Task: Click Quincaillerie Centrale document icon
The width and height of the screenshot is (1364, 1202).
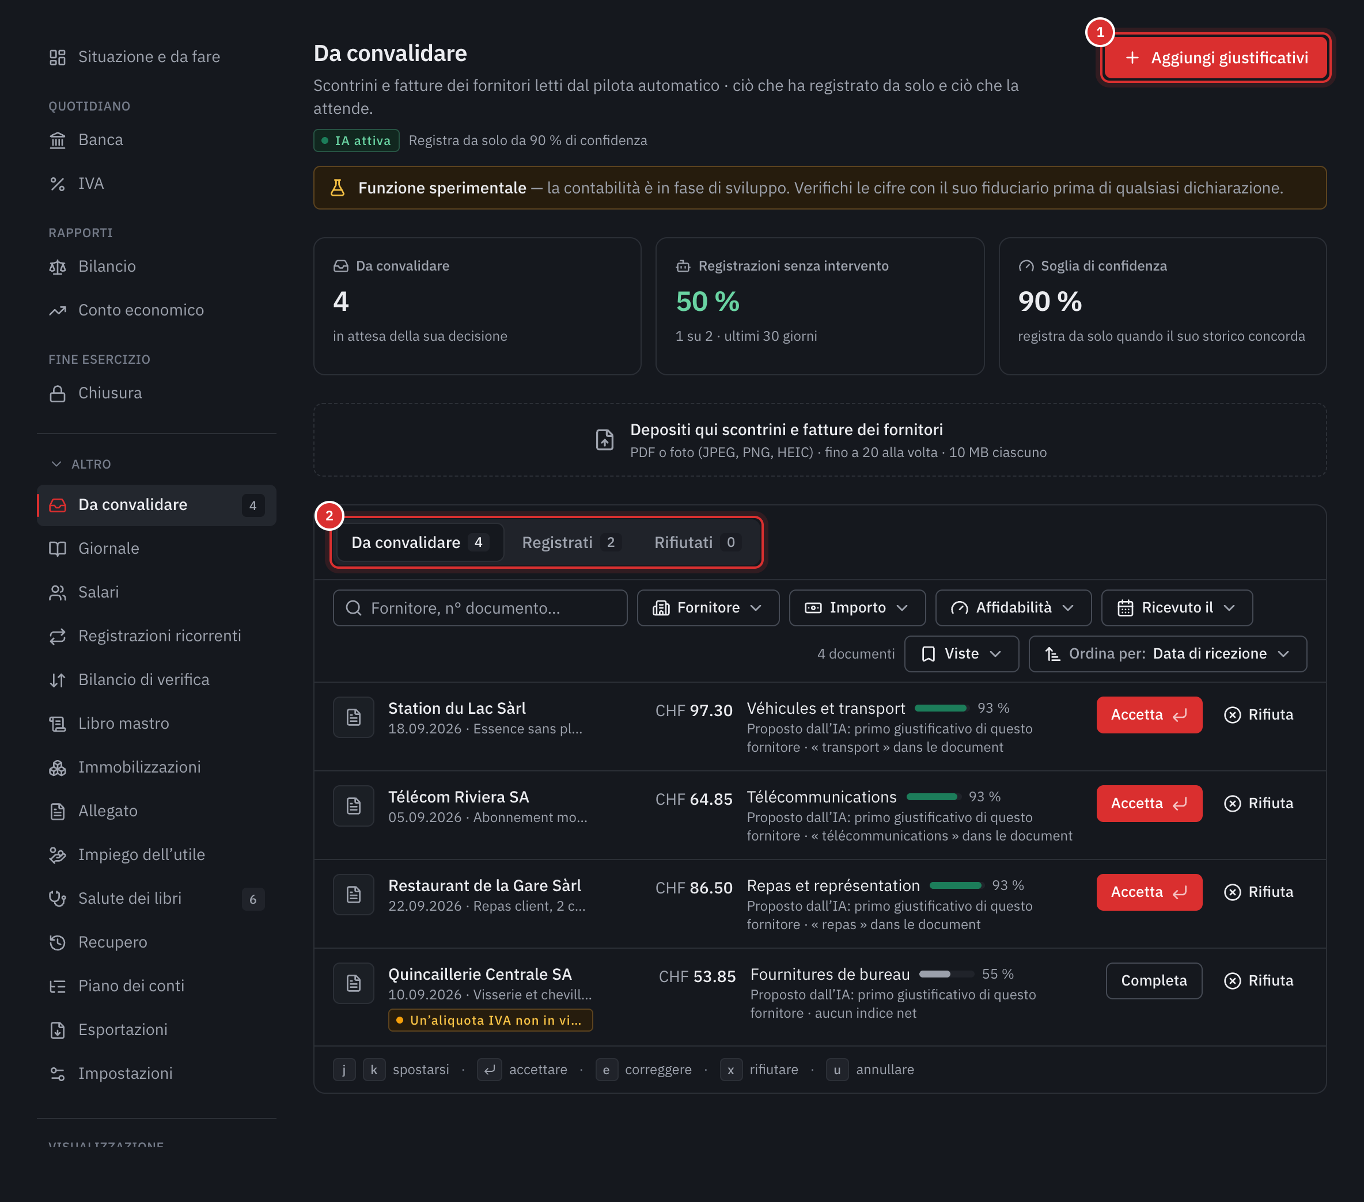Action: [354, 983]
